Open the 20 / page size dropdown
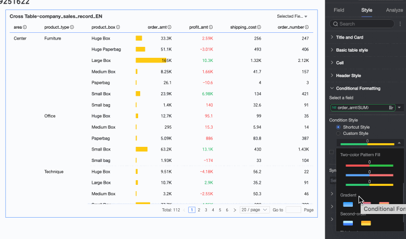 point(255,210)
